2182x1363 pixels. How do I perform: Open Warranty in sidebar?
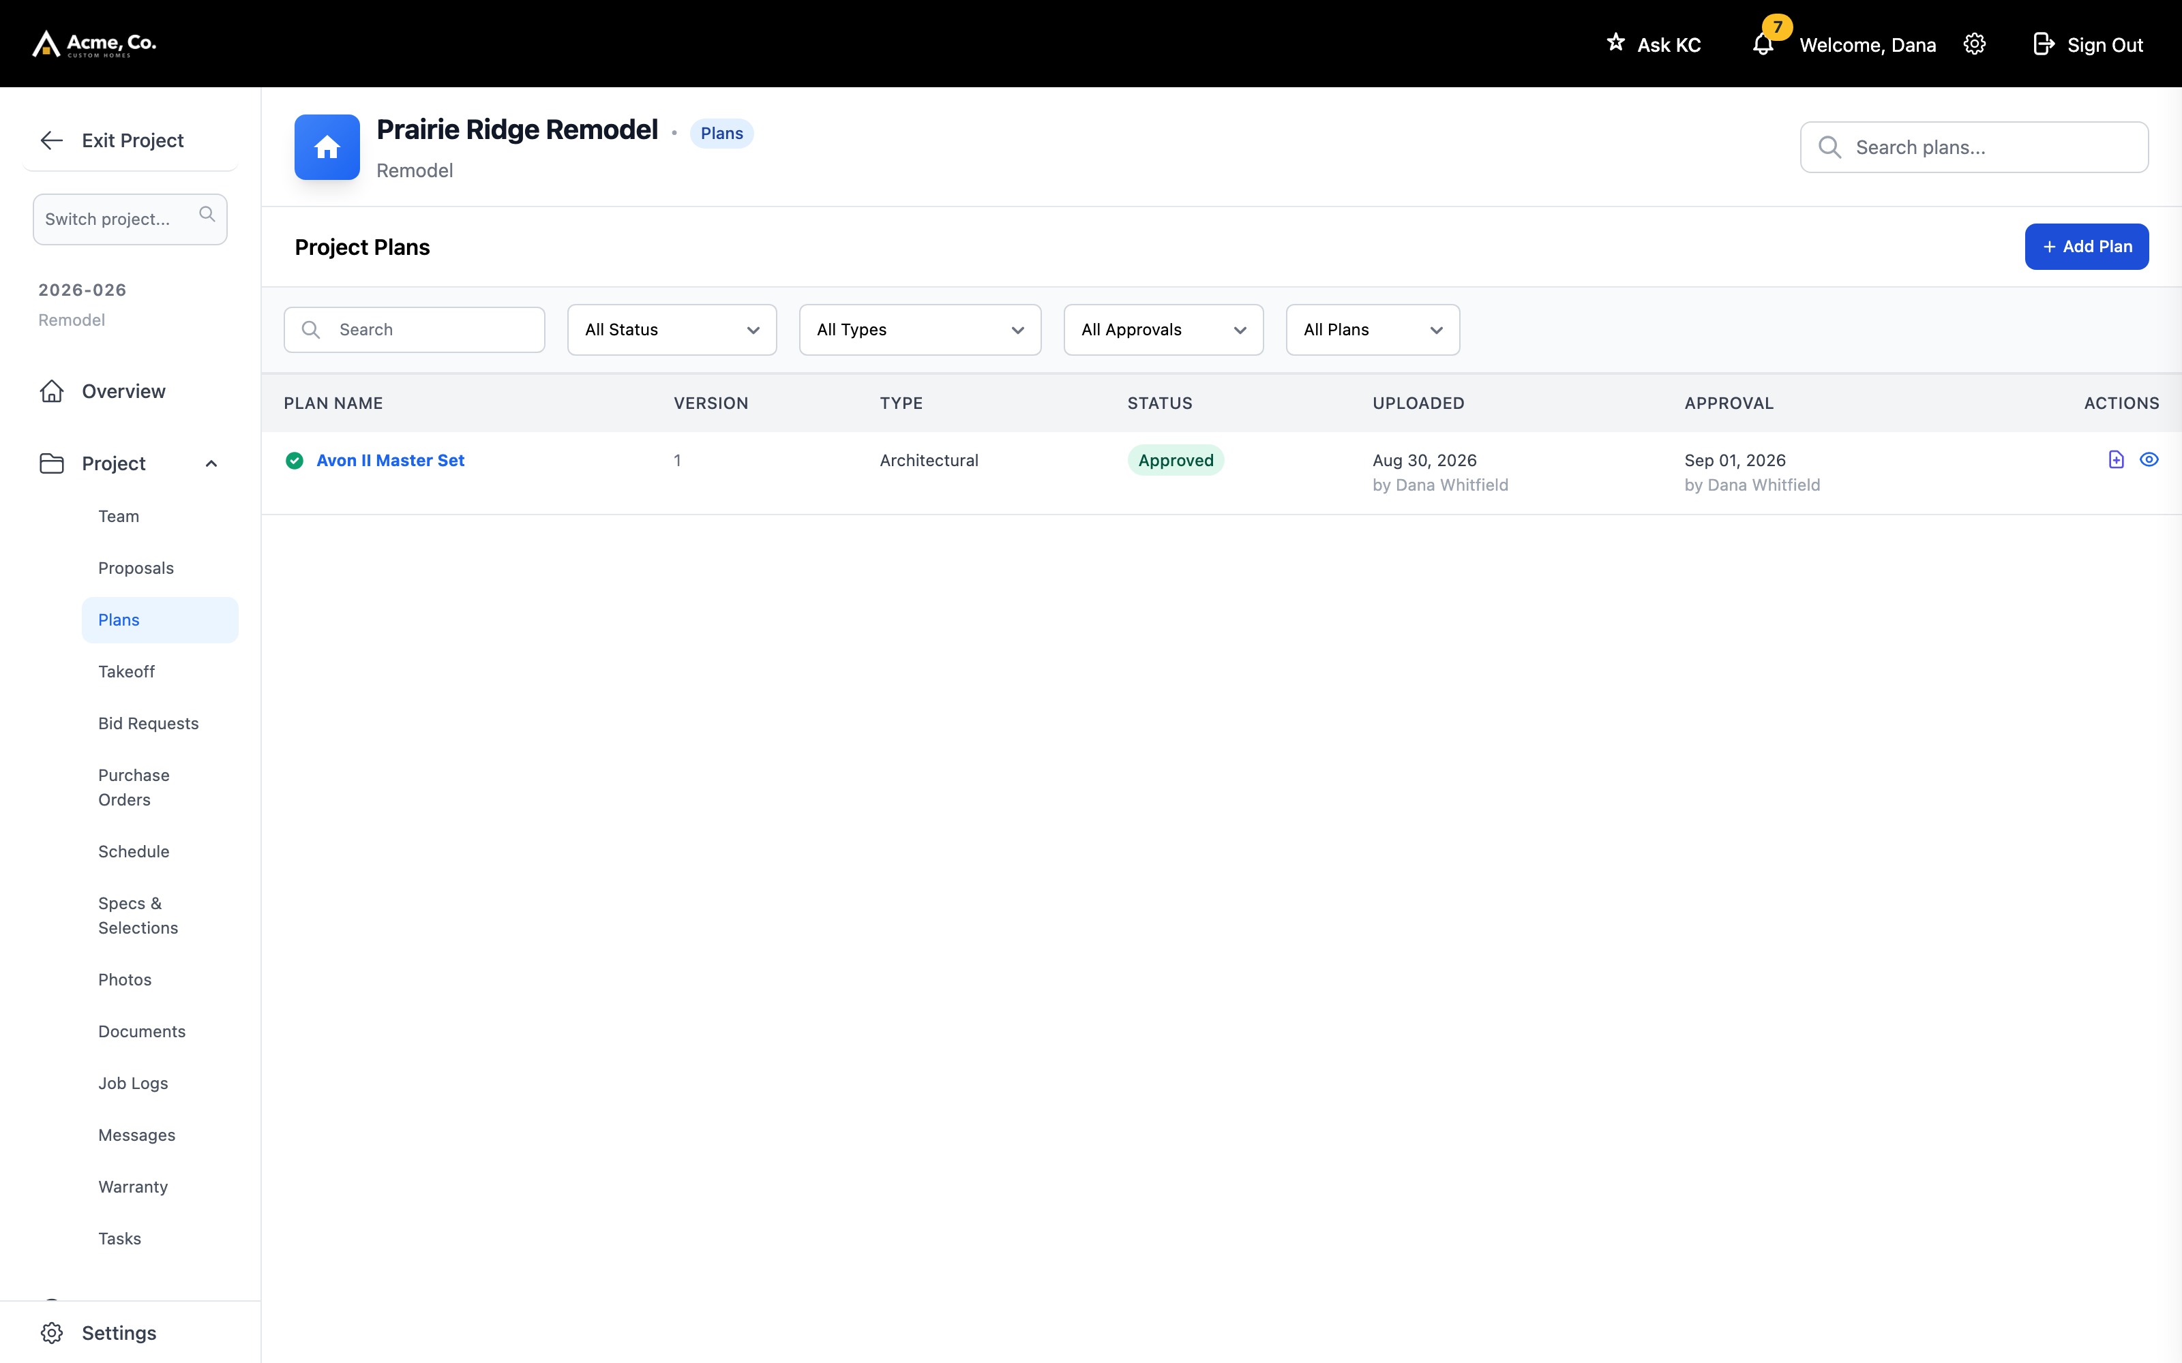[x=132, y=1187]
